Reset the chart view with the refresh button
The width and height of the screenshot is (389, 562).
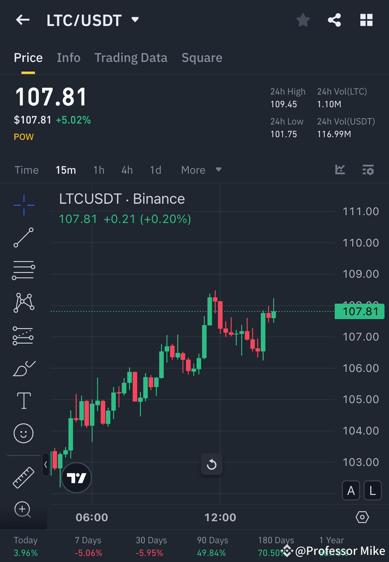(211, 464)
